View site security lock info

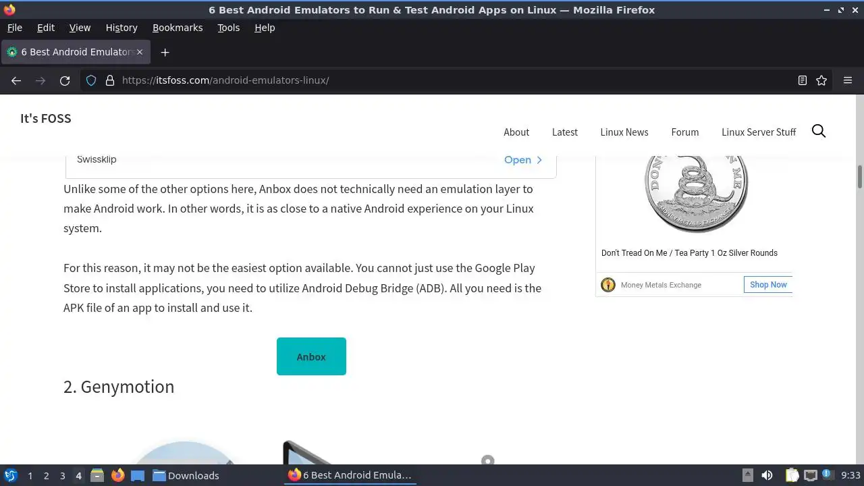click(110, 80)
